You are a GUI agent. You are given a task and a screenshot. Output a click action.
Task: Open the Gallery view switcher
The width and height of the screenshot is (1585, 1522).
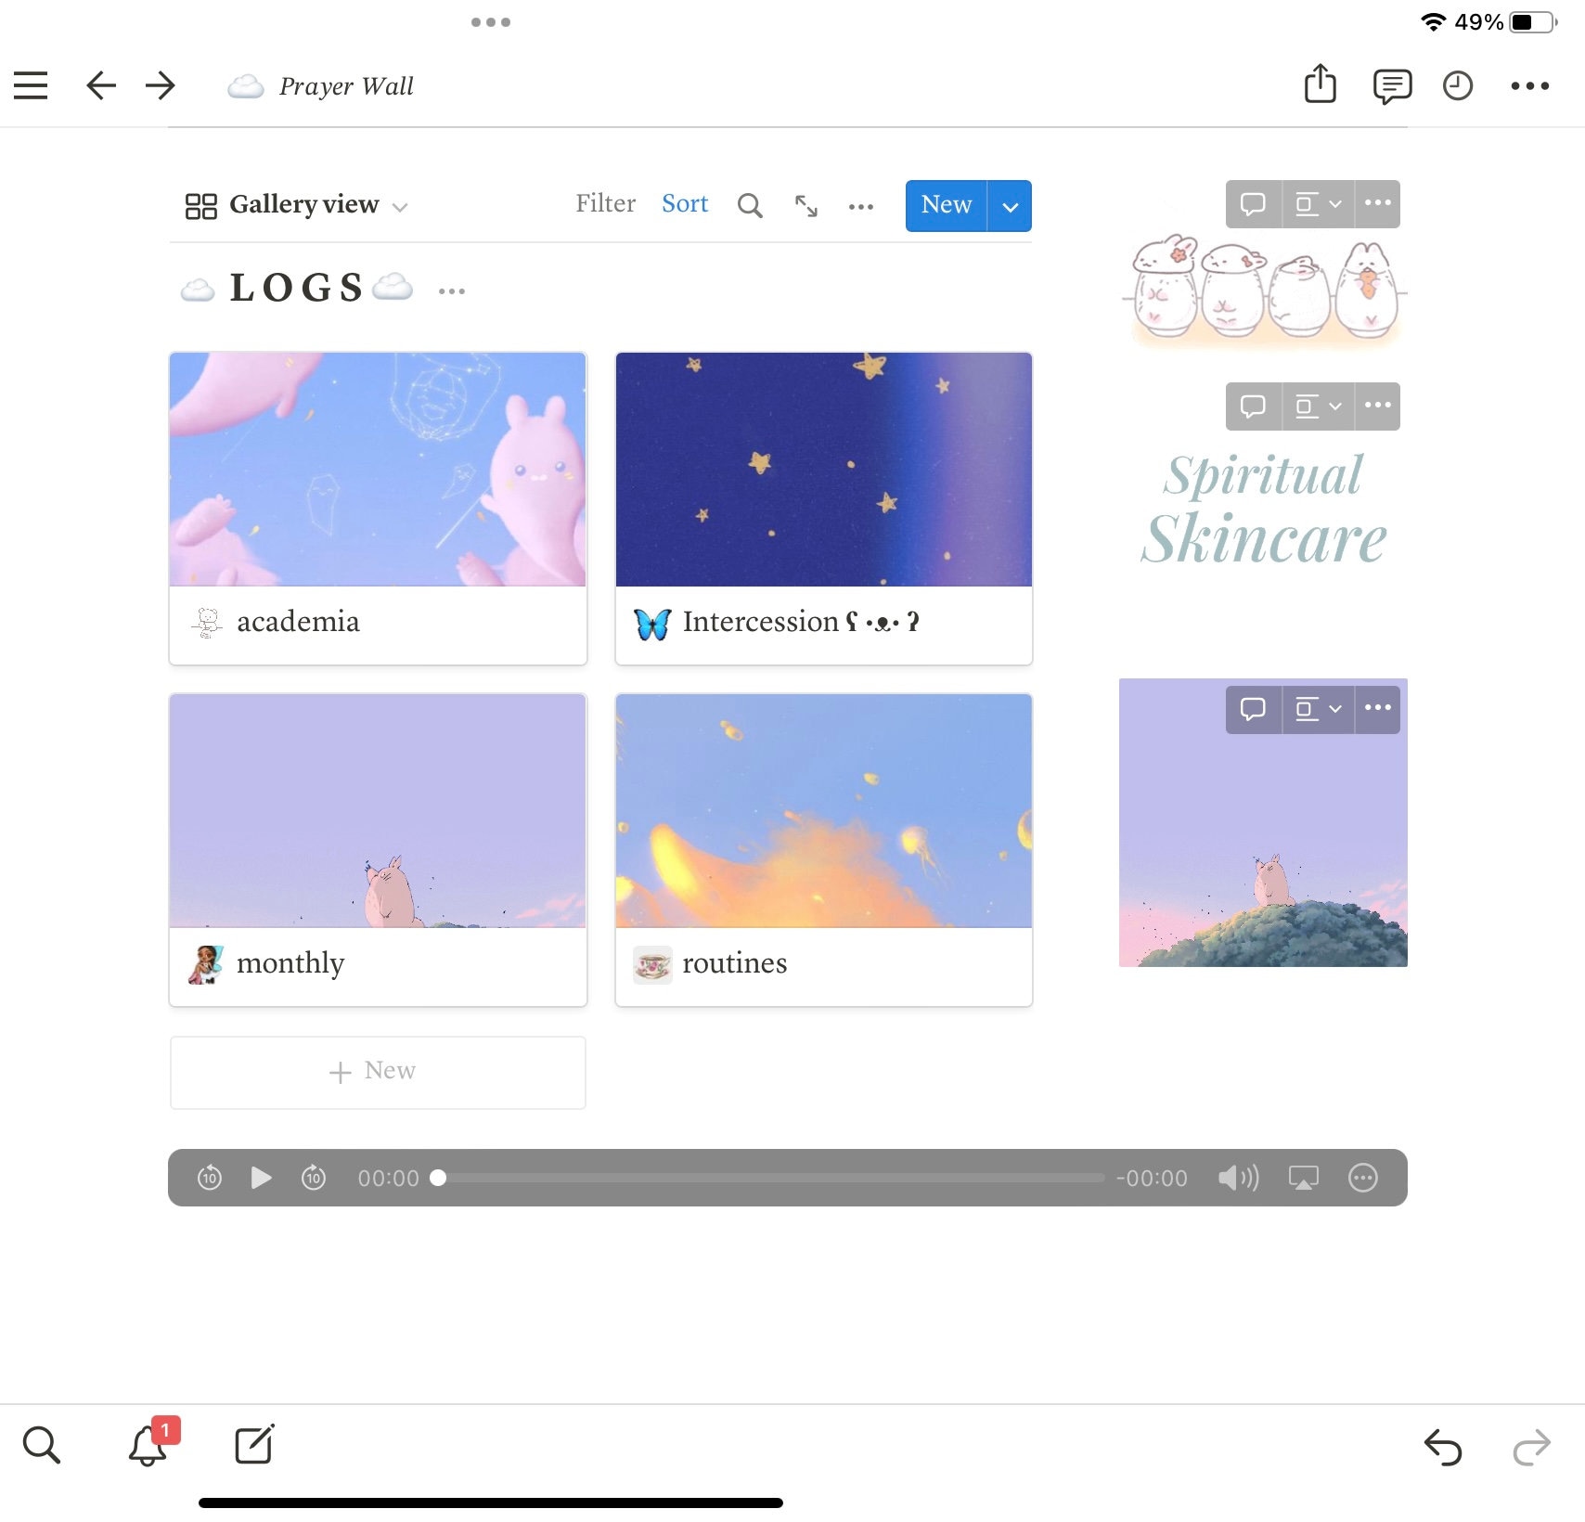(x=293, y=205)
